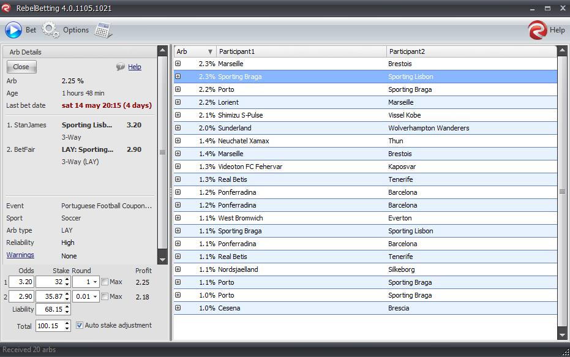Image resolution: width=570 pixels, height=357 pixels.
Task: Click the RebelBetting Help logo icon
Action: tap(538, 30)
